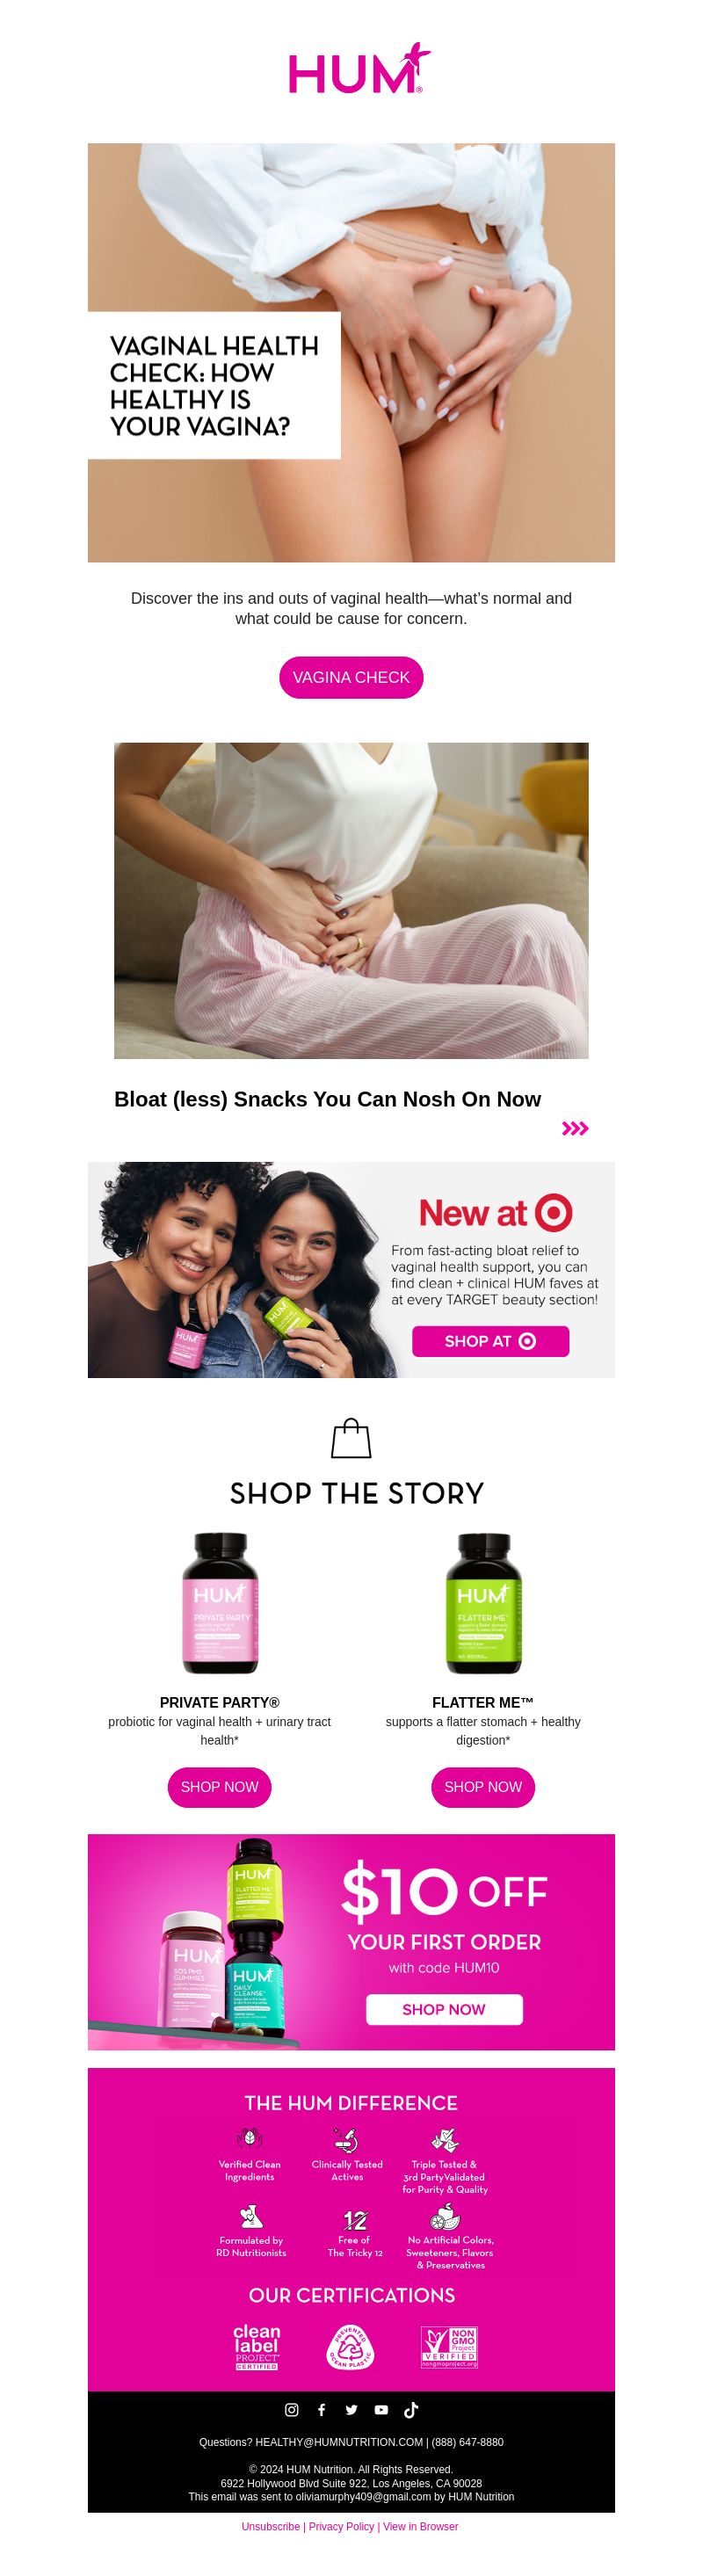
Task: Click SHOP NOW in $10 off banner
Action: 444,2009
